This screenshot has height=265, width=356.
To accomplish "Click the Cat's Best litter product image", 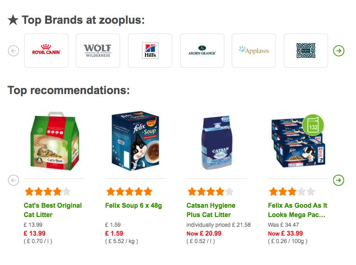I will [x=53, y=142].
